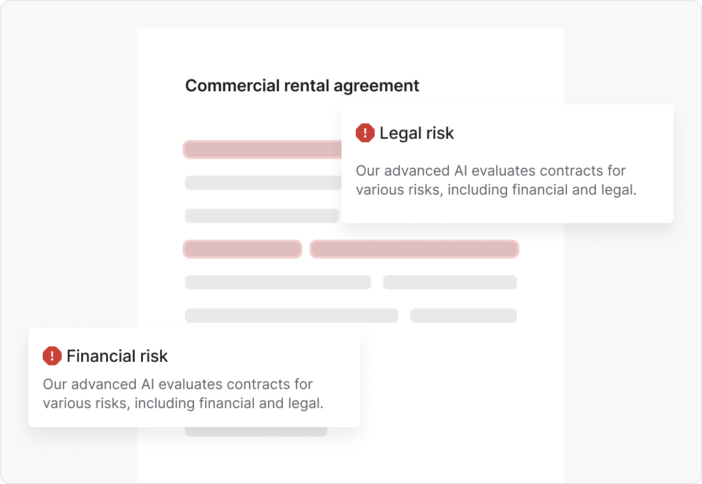
Task: Select the shorter red highlighted clause segment
Action: (242, 249)
